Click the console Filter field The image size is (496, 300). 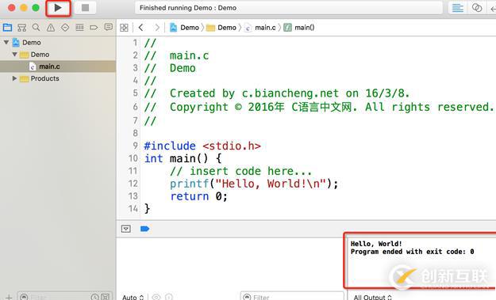click(x=292, y=297)
